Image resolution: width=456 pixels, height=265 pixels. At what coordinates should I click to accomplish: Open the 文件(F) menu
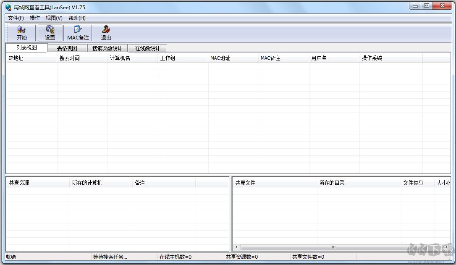click(16, 18)
